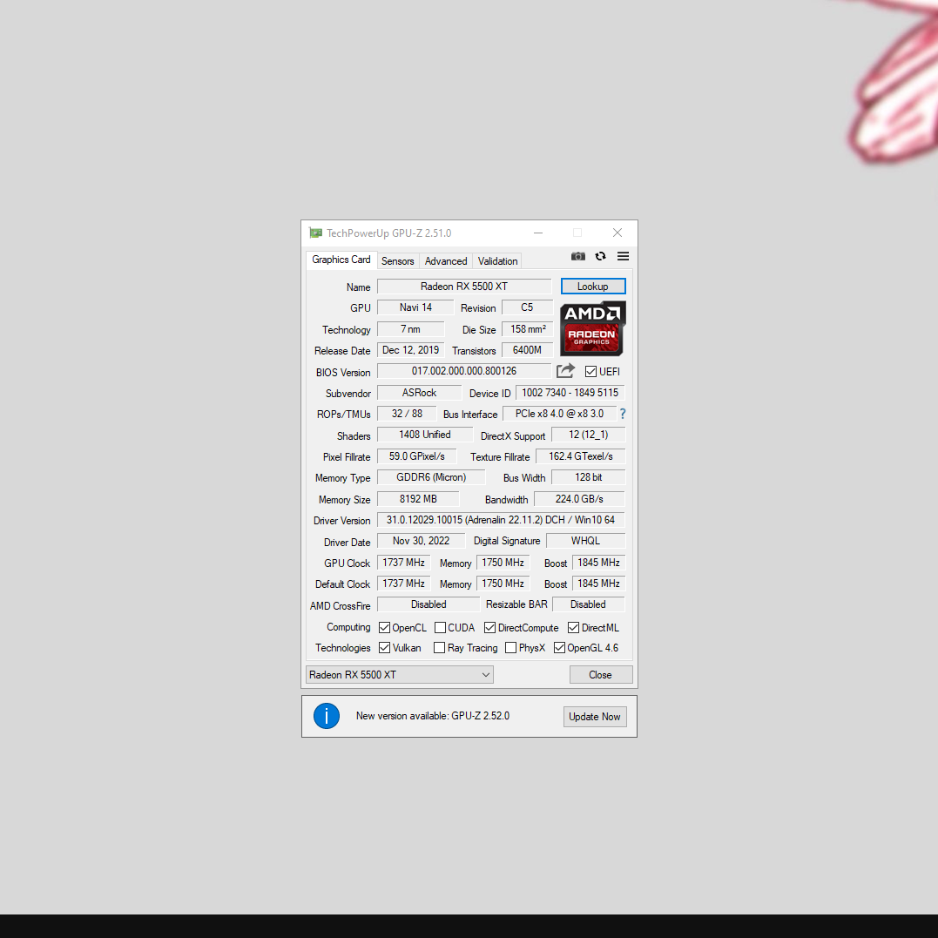Viewport: 938px width, 938px height.
Task: Click the refresh arrows icon
Action: 601,256
